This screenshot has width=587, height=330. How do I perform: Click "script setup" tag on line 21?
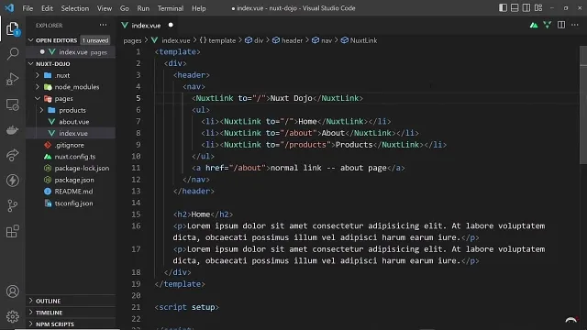187,307
